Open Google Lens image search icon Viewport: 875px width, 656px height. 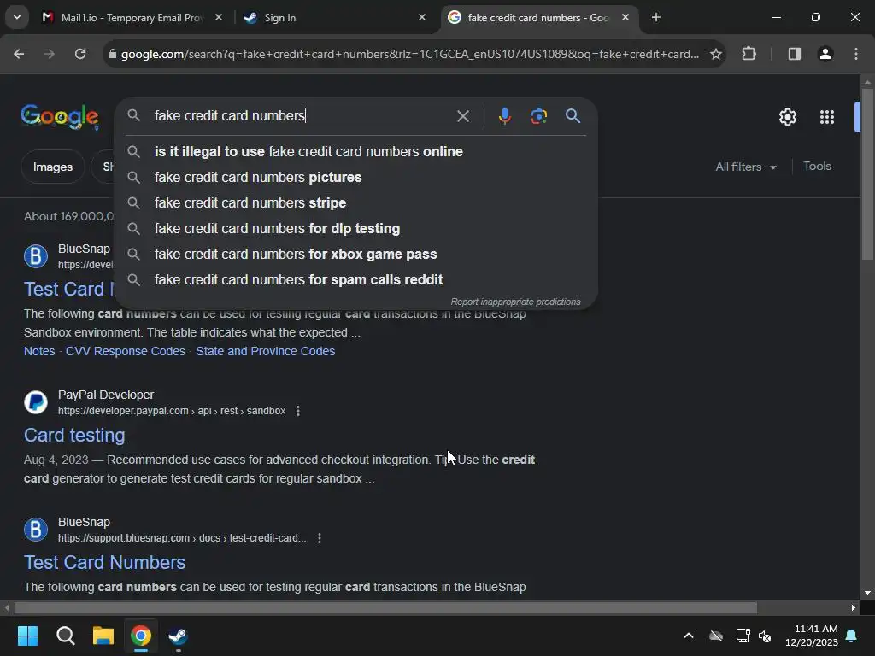pos(538,116)
